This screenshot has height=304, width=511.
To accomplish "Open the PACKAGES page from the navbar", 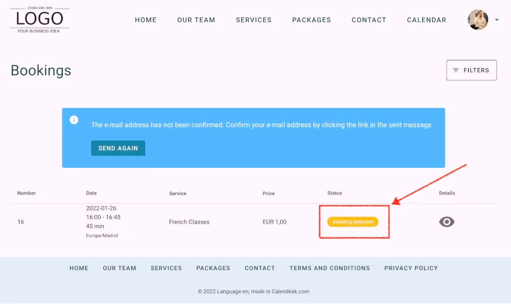I will [312, 20].
